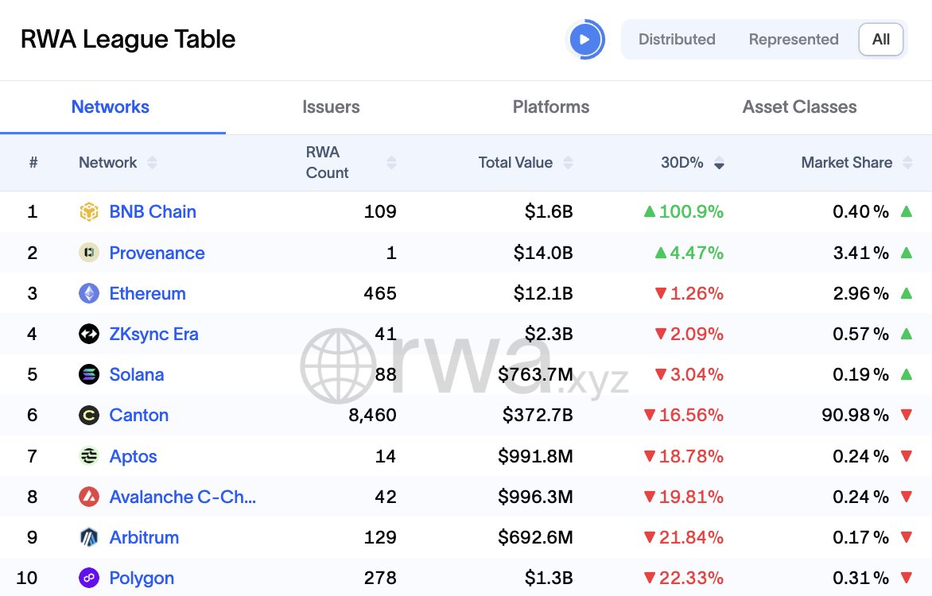Click the circular play progress button
Image resolution: width=932 pixels, height=596 pixels.
[586, 38]
